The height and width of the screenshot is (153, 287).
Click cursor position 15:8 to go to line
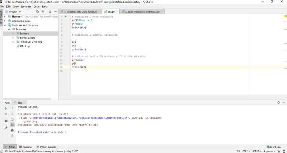coord(238,151)
